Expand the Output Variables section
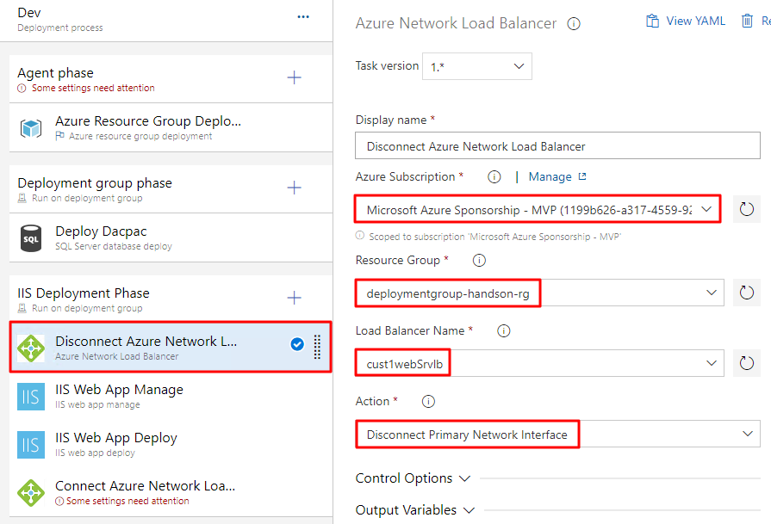This screenshot has width=771, height=524. 415,510
